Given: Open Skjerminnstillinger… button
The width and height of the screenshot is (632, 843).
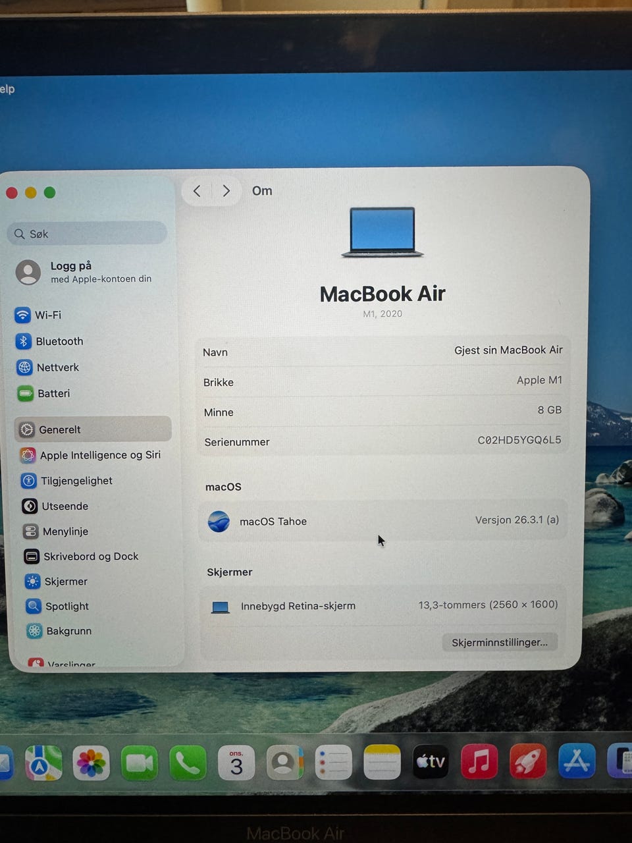Looking at the screenshot, I should pos(500,642).
